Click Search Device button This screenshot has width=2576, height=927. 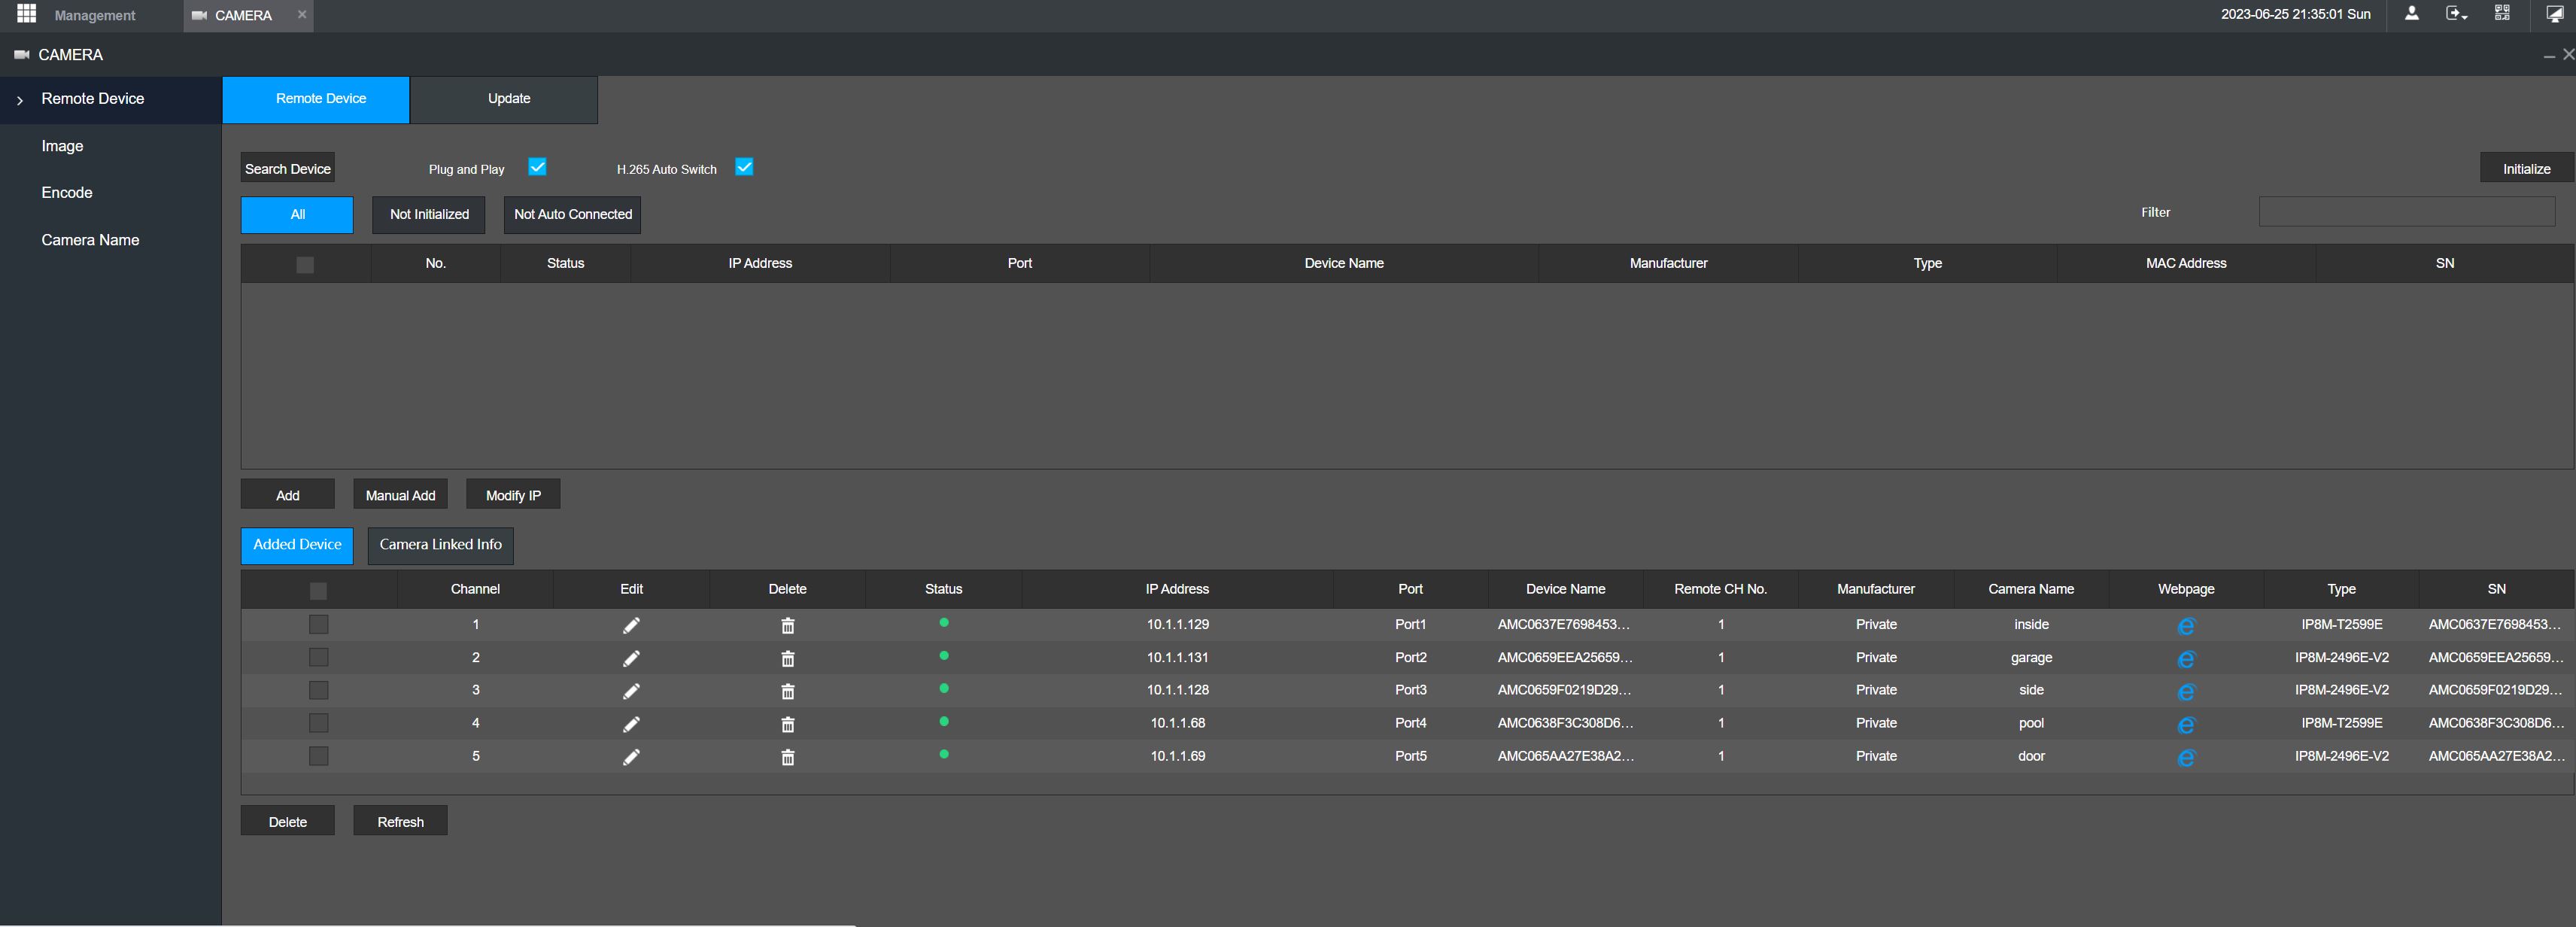(x=288, y=168)
